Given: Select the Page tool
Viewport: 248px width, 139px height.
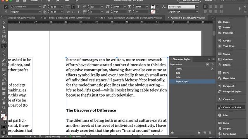Looking at the screenshot, I should pyautogui.click(x=4, y=32).
